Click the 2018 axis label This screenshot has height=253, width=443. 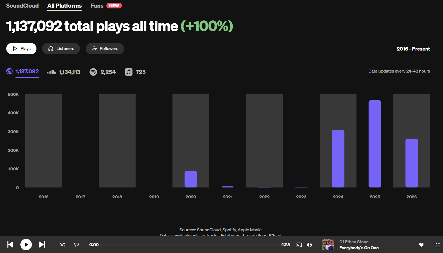point(117,197)
